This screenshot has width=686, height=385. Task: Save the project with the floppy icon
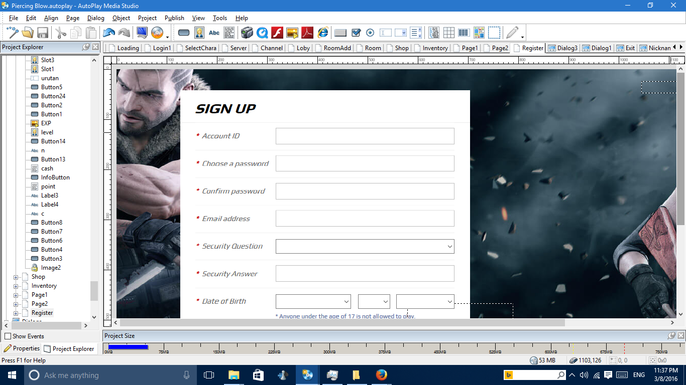[42, 33]
